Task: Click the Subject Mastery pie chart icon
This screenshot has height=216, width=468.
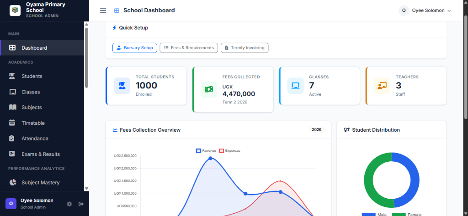Action: 12,182
